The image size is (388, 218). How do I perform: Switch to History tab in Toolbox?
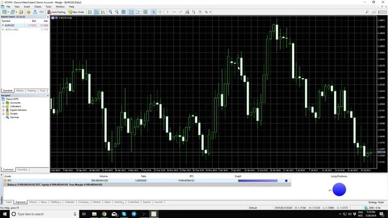[x=33, y=202]
